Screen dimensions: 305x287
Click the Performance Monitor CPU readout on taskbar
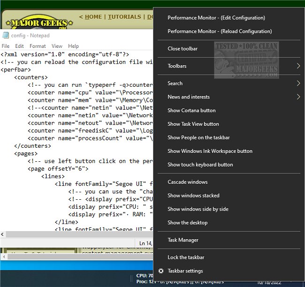click(144, 276)
